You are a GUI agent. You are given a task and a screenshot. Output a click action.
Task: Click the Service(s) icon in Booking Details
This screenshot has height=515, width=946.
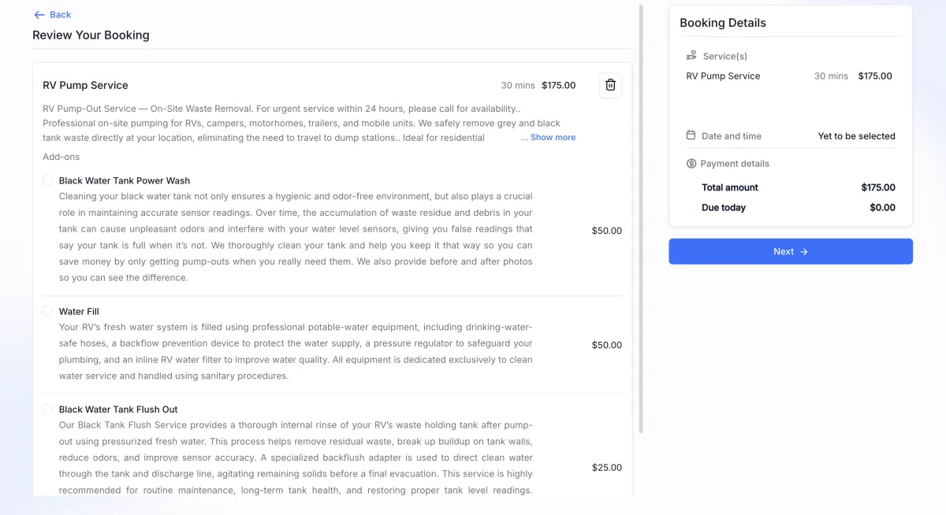point(691,56)
